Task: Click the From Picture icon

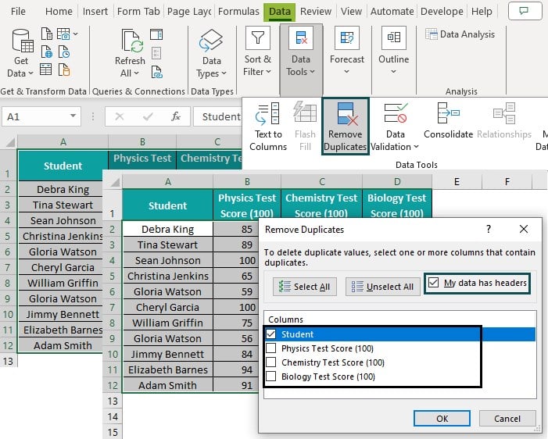Action: tap(64, 34)
